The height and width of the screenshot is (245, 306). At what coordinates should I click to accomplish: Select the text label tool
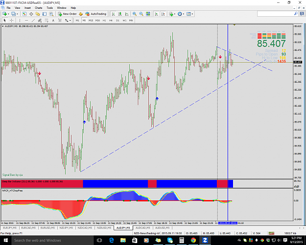point(60,20)
